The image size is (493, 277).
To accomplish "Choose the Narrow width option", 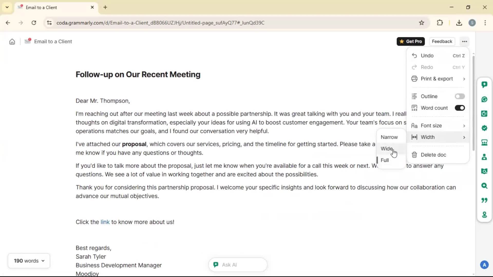I will pos(389,137).
